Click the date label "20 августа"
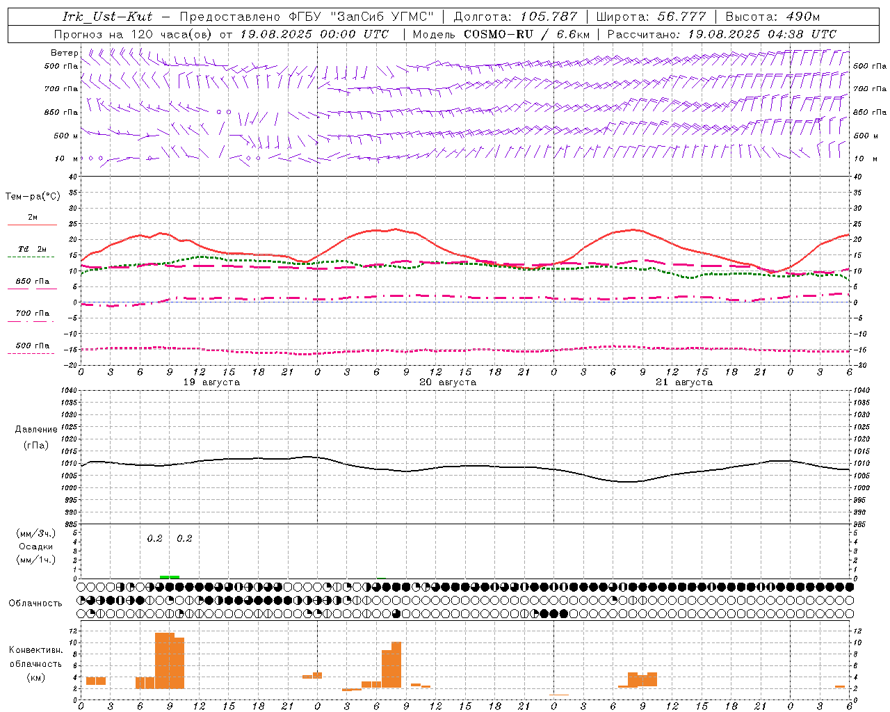The width and height of the screenshot is (890, 712). (448, 382)
